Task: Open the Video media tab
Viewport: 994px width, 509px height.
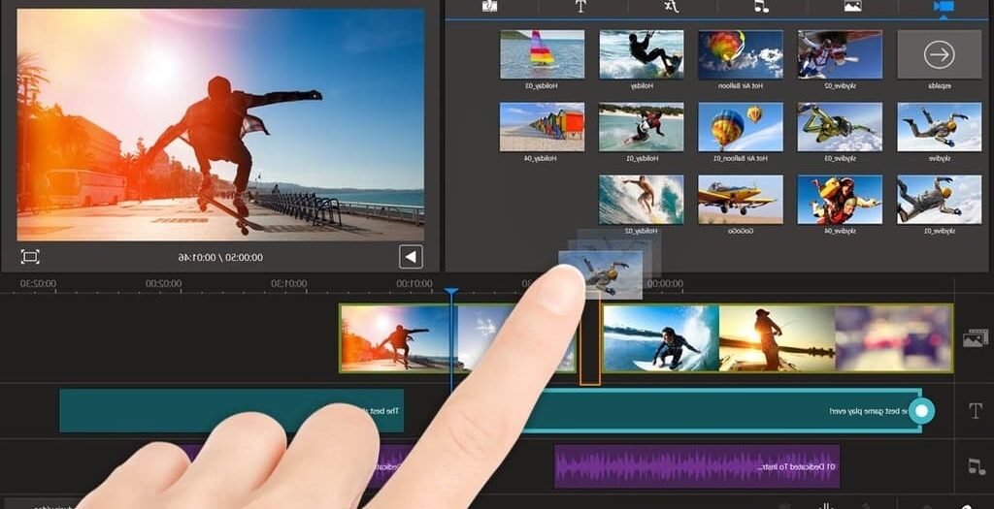Action: (943, 7)
